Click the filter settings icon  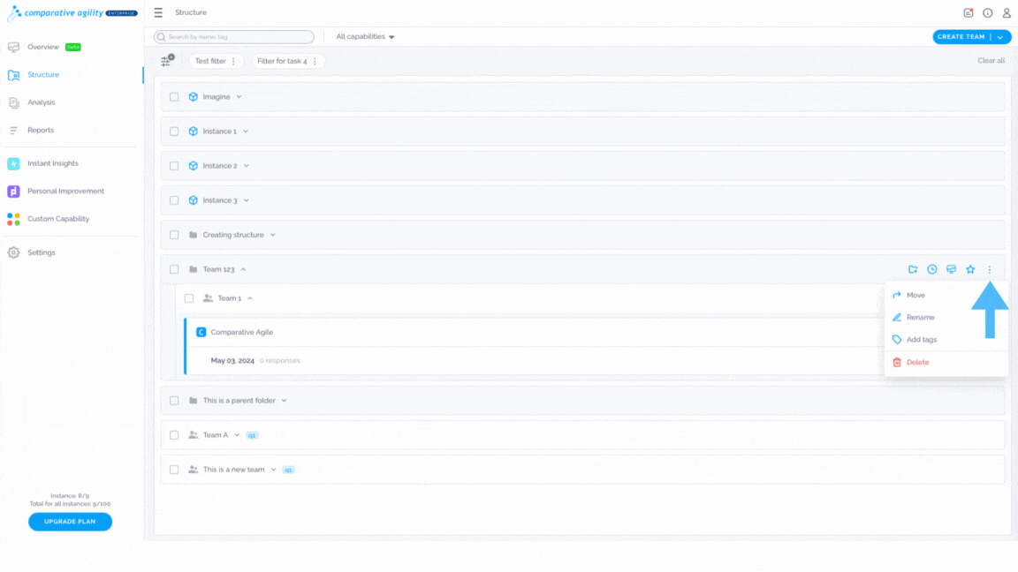[x=167, y=60]
